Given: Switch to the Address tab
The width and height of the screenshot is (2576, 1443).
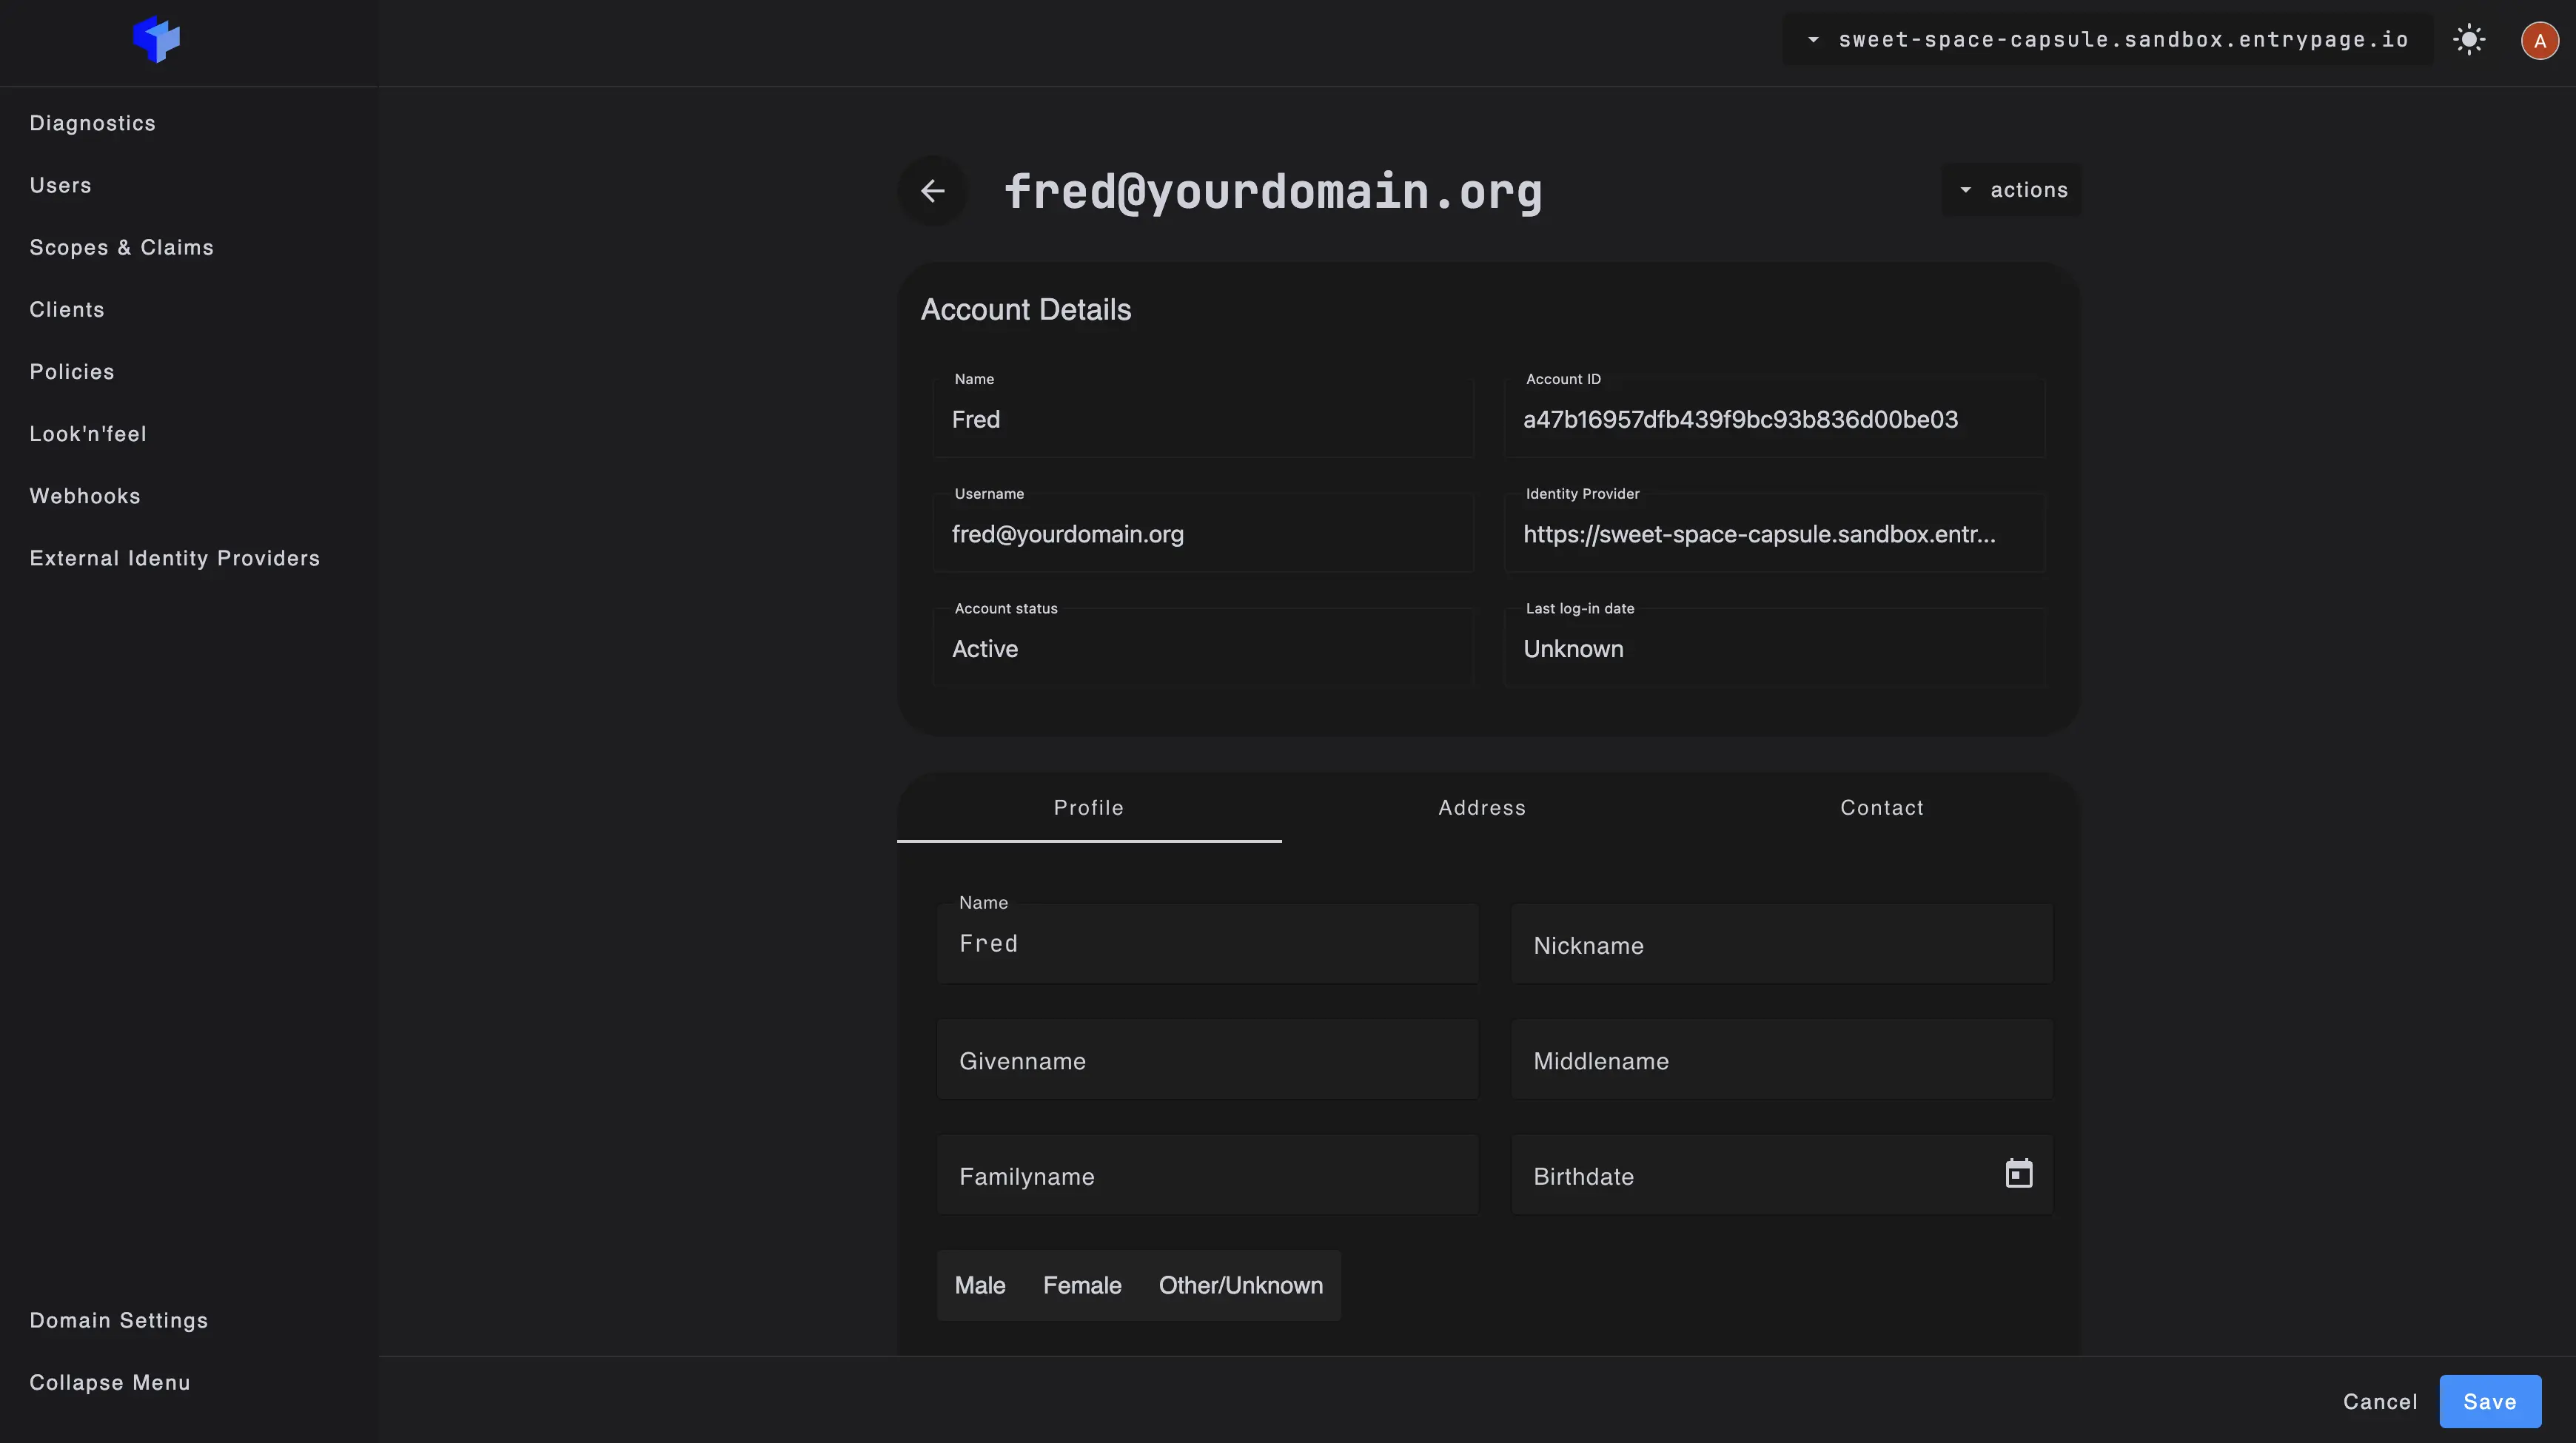Looking at the screenshot, I should [x=1481, y=808].
